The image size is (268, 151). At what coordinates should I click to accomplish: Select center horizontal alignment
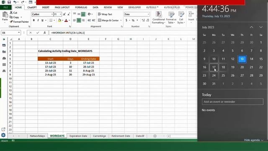(x=79, y=21)
